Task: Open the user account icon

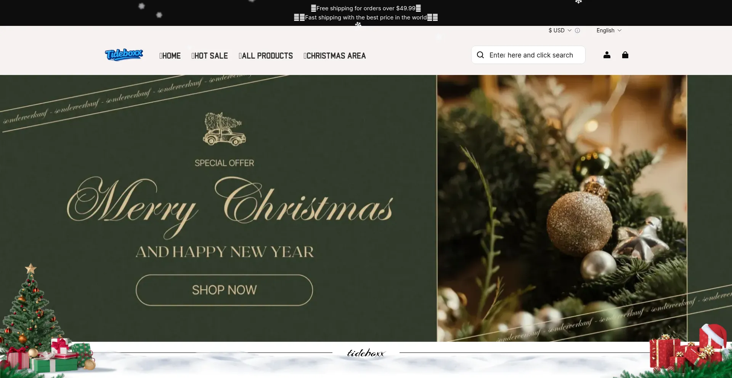Action: (607, 55)
